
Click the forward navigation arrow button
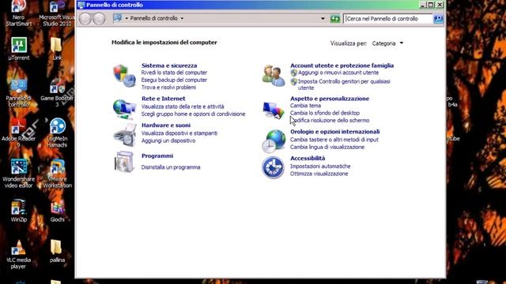pos(99,19)
